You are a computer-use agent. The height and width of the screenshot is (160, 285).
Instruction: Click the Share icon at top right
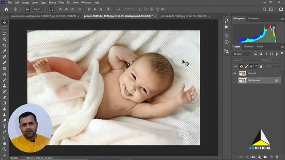click(281, 9)
